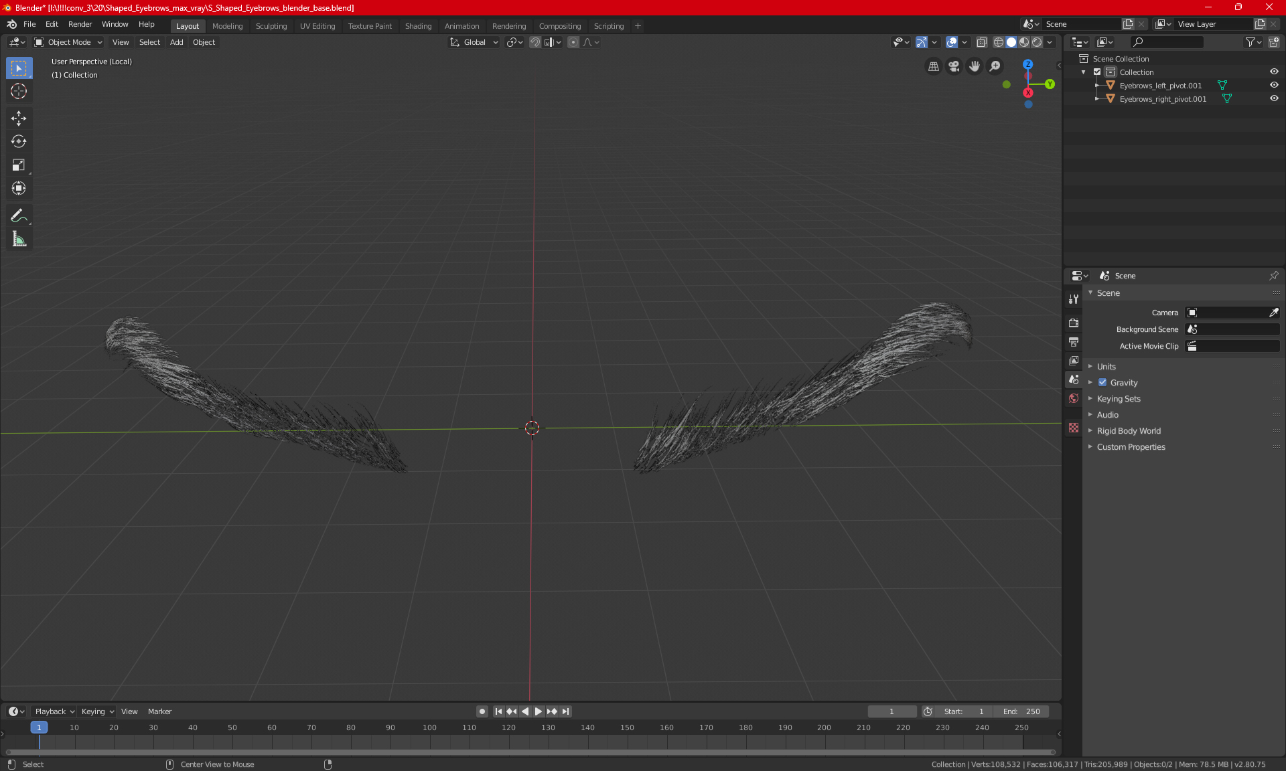Click the zoom view magnifier icon
Image resolution: width=1286 pixels, height=771 pixels.
pos(995,66)
